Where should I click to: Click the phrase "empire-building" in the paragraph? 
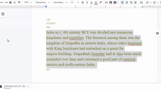coord(59,54)
